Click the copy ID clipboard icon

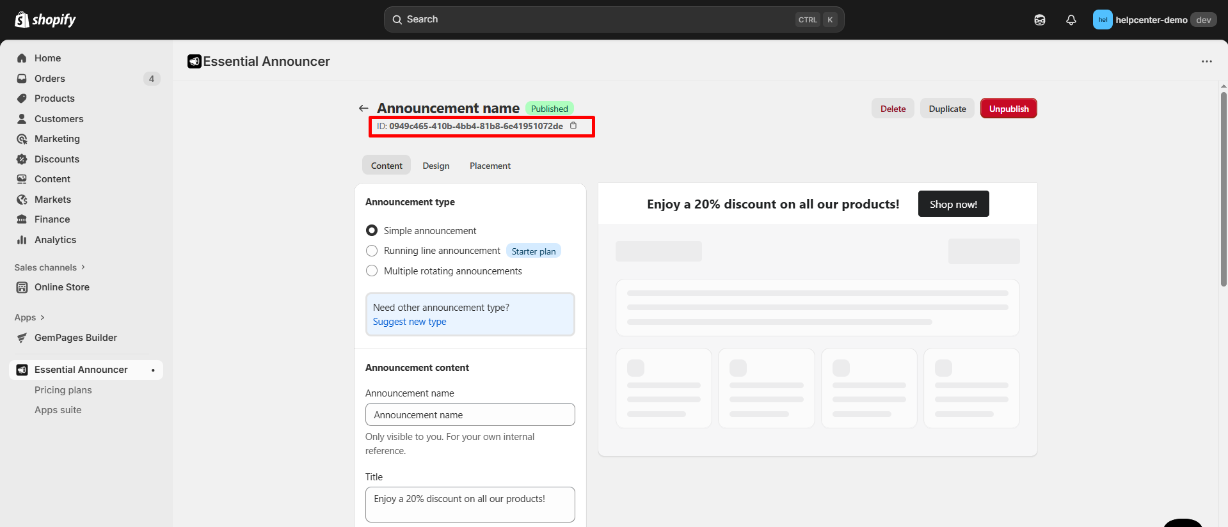[x=573, y=126]
